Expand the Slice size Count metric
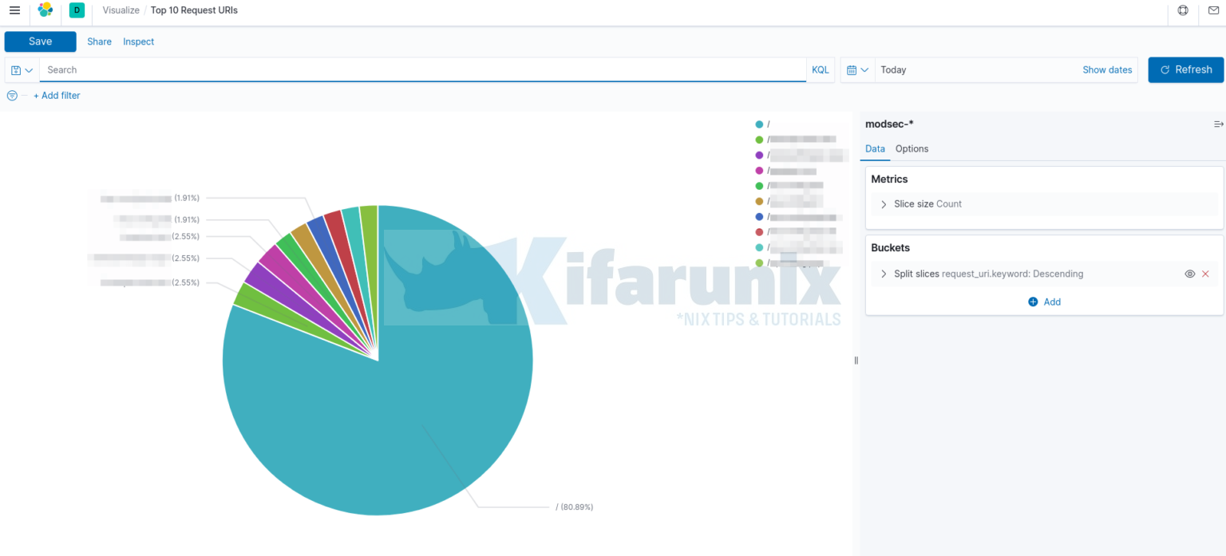 point(884,203)
